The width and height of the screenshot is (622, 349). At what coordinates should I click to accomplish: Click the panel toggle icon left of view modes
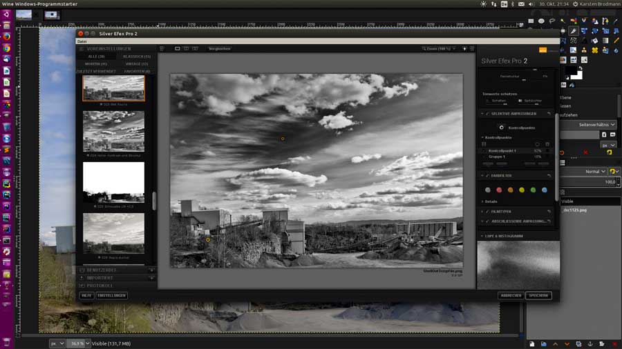click(162, 49)
